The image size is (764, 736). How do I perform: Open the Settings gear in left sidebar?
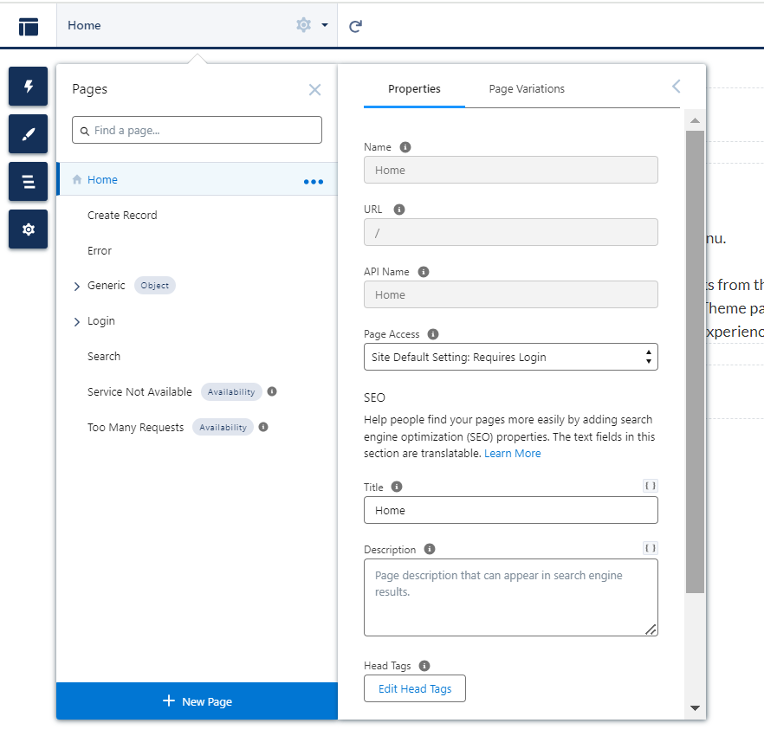pyautogui.click(x=28, y=229)
